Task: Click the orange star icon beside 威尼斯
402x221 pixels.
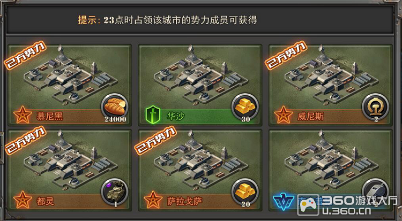Action: (x=284, y=115)
